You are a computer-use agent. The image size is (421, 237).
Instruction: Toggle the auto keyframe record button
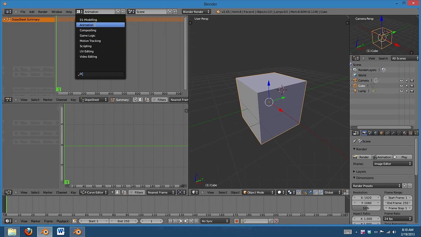(236, 221)
